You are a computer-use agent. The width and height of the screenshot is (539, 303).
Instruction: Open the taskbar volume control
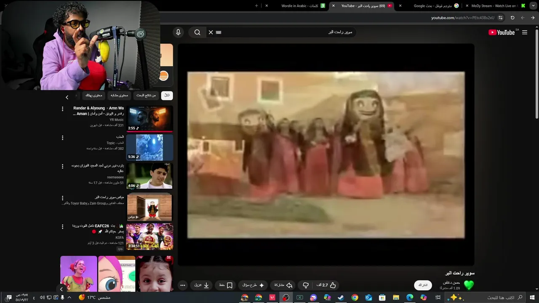point(42,298)
